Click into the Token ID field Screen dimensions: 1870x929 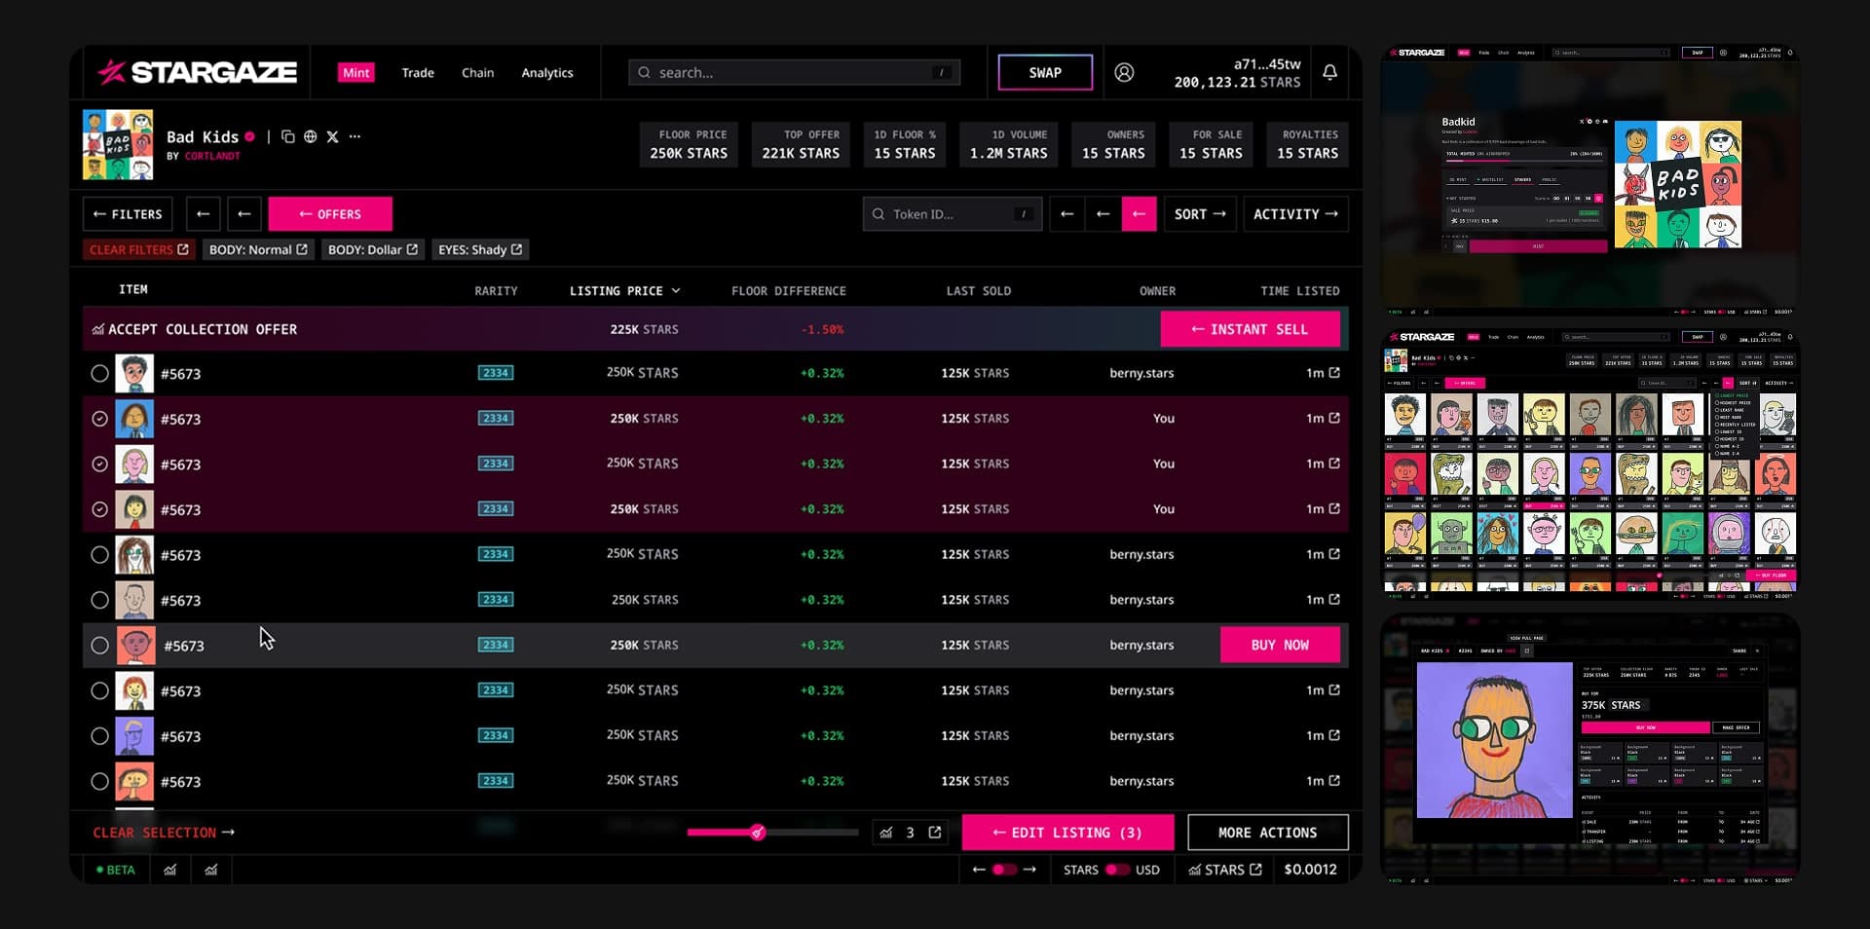coord(953,214)
